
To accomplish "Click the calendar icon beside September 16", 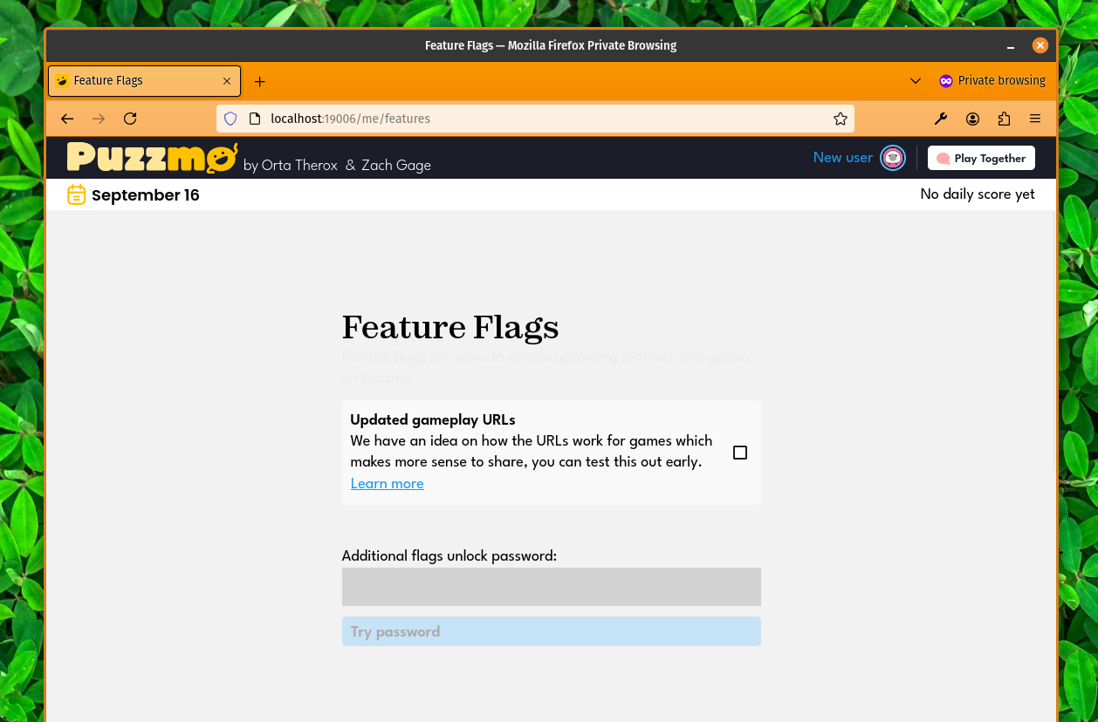I will pos(77,194).
